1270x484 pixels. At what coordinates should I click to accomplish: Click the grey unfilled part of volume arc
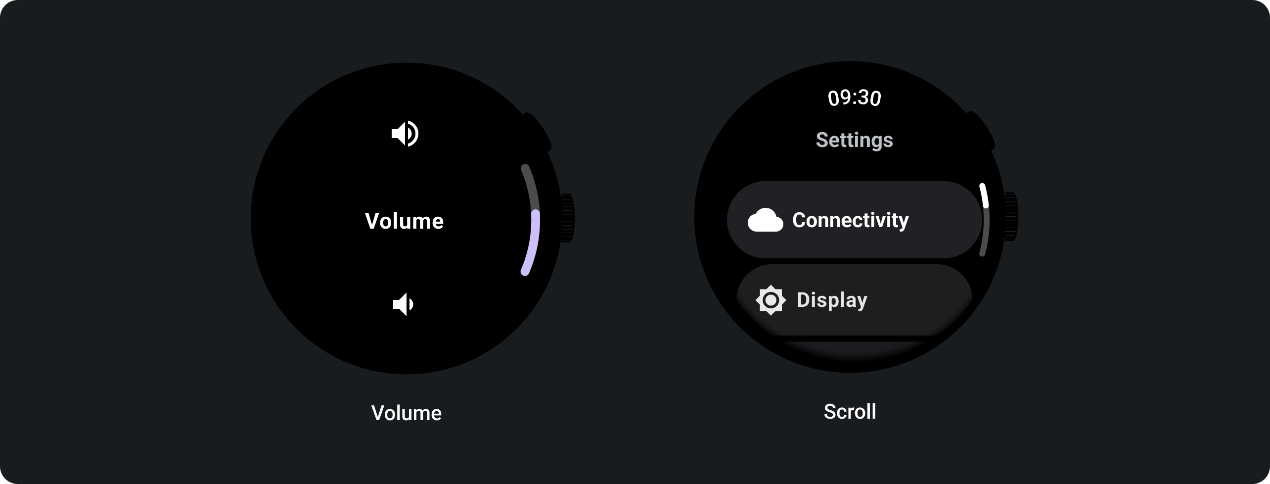coord(530,186)
